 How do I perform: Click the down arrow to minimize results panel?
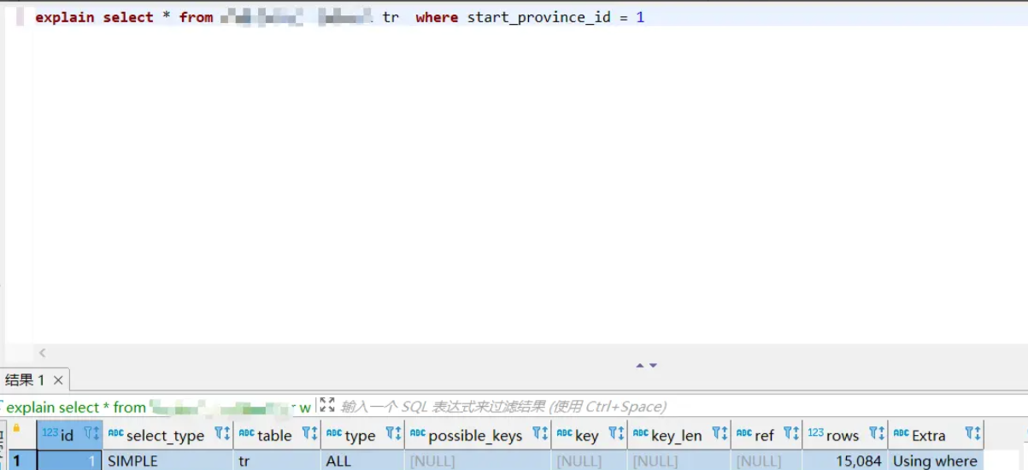(653, 365)
